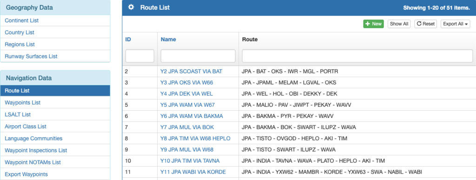Screen dimensions: 476x180
Task: Select Language Communities in Navigation Data
Action: pyautogui.click(x=55, y=138)
